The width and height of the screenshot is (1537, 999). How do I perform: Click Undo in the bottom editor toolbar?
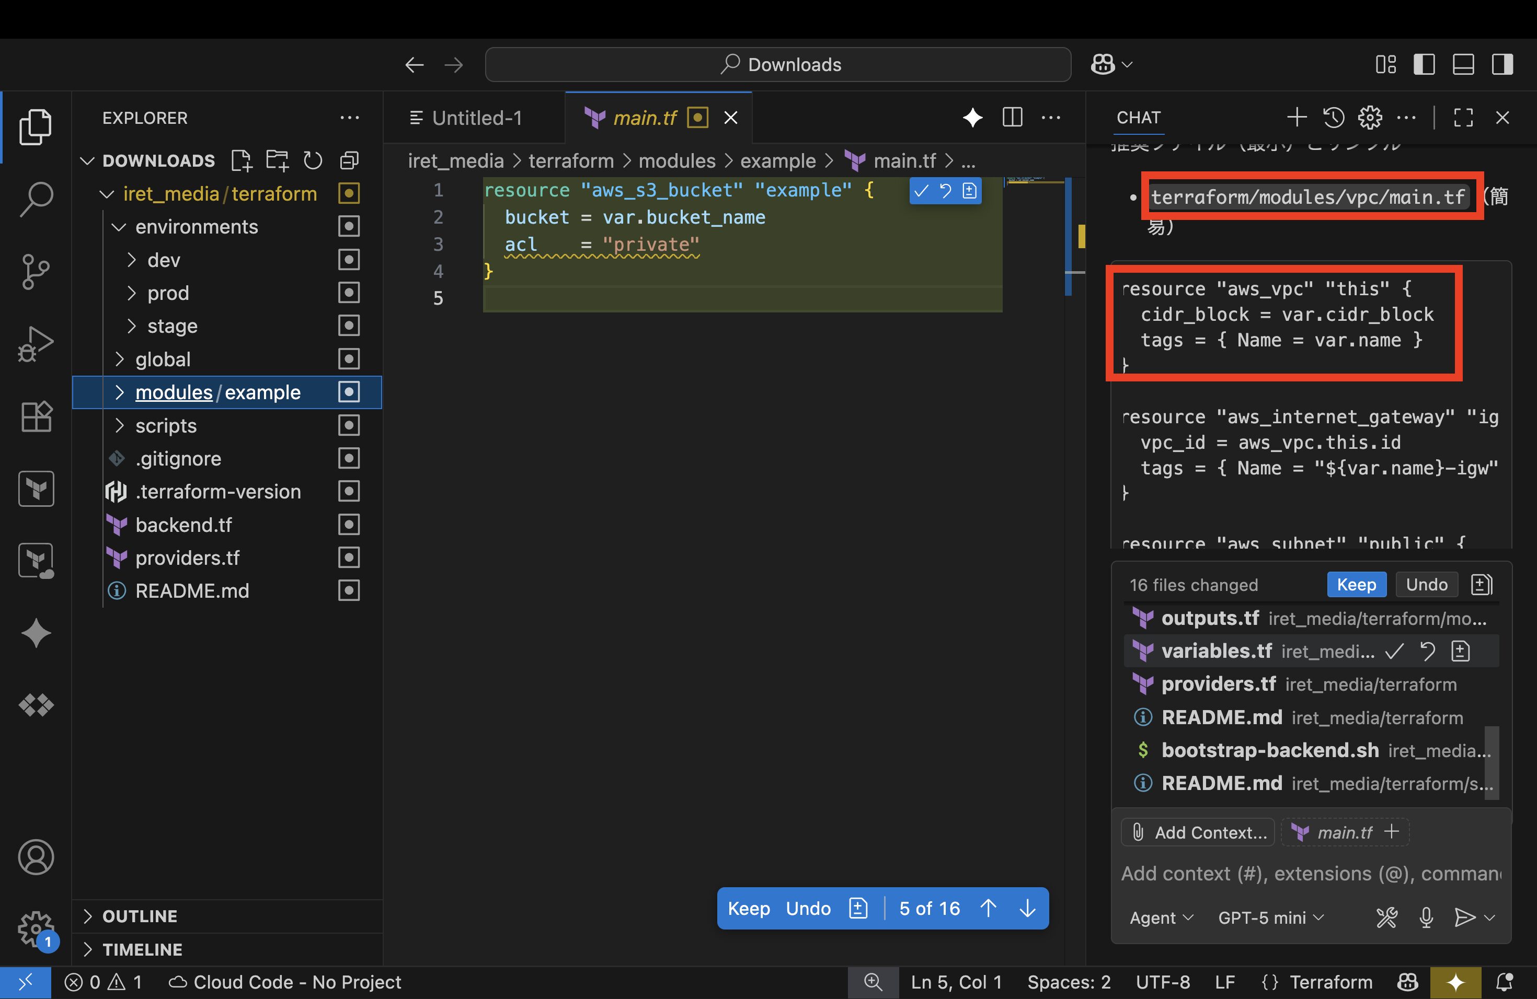click(808, 908)
